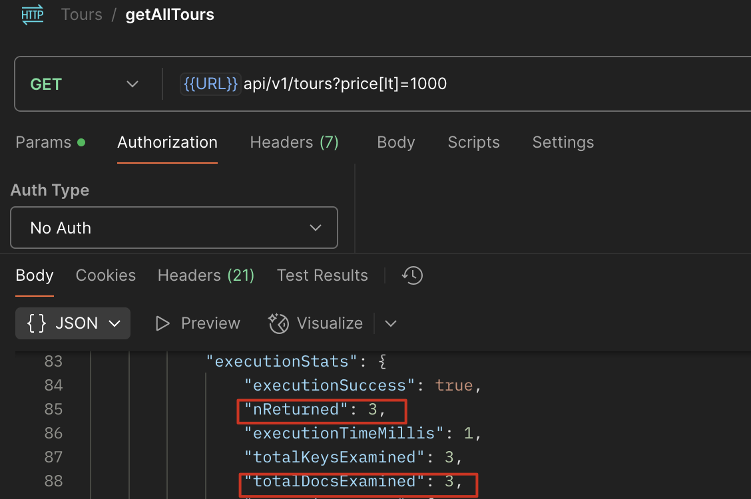Open the Scripts tab

(473, 142)
